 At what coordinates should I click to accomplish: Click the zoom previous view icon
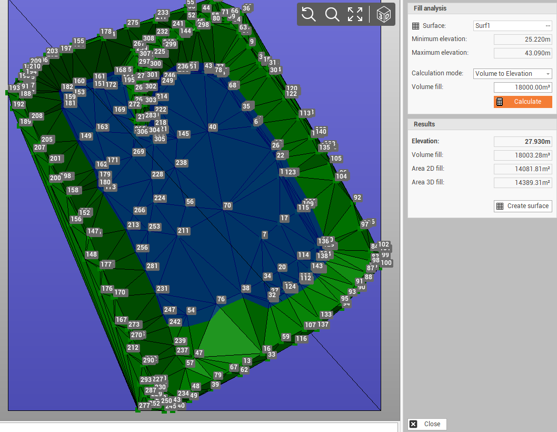309,14
